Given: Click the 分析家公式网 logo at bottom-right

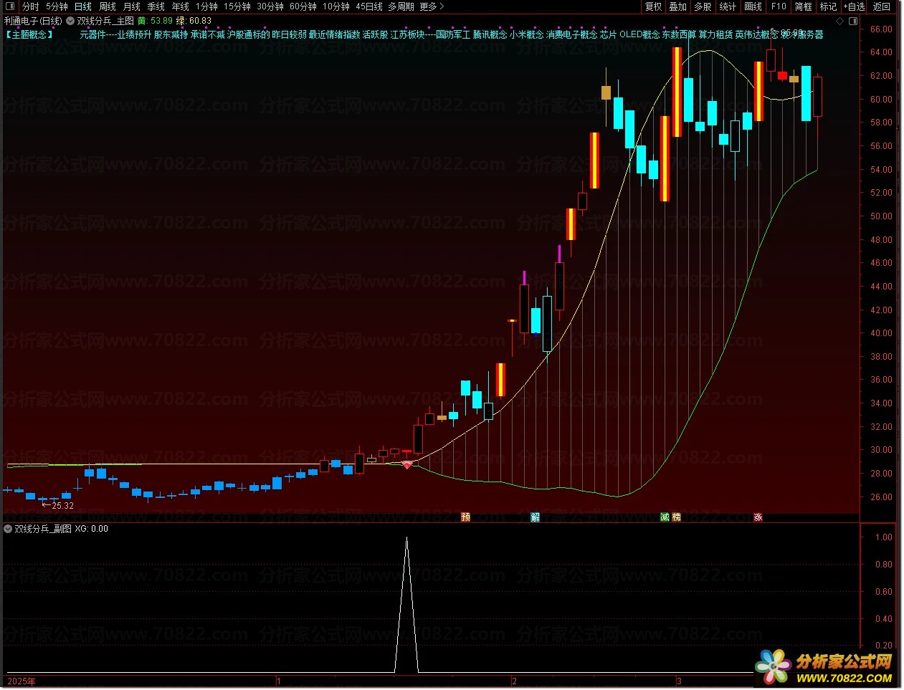Looking at the screenshot, I should tap(824, 667).
